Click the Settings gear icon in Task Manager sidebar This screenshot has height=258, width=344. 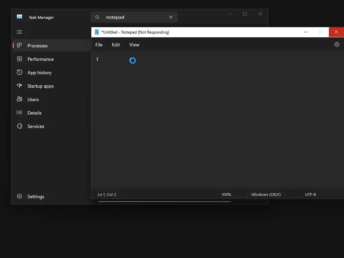(19, 196)
